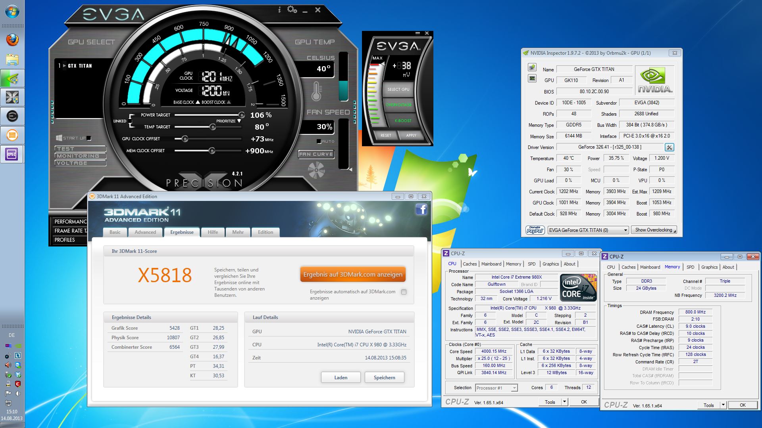This screenshot has height=428, width=762.
Task: Click the Base Clock triangle marker
Action: click(198, 102)
